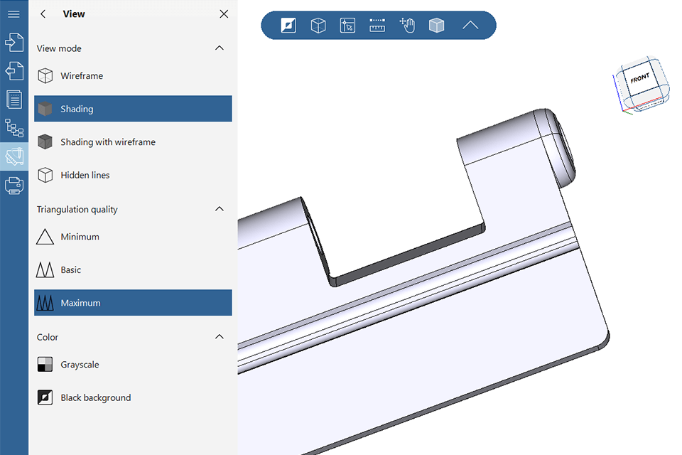Screen dimensions: 682x455
Task: Click the measure ruler icon in top toolbar
Action: click(x=377, y=26)
